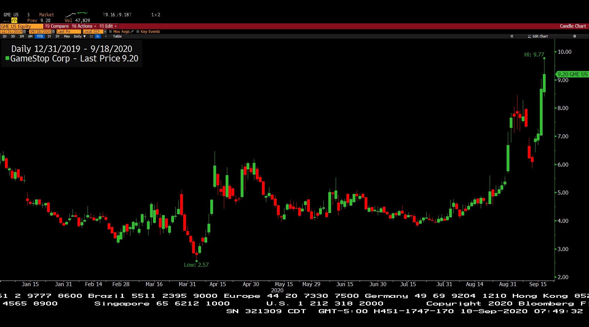Open the end date calendar picker icon
This screenshot has height=327, width=589.
53,31
